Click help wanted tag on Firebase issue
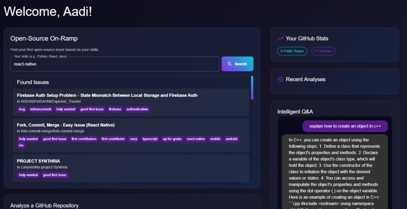The image size is (407, 209). tap(66, 109)
